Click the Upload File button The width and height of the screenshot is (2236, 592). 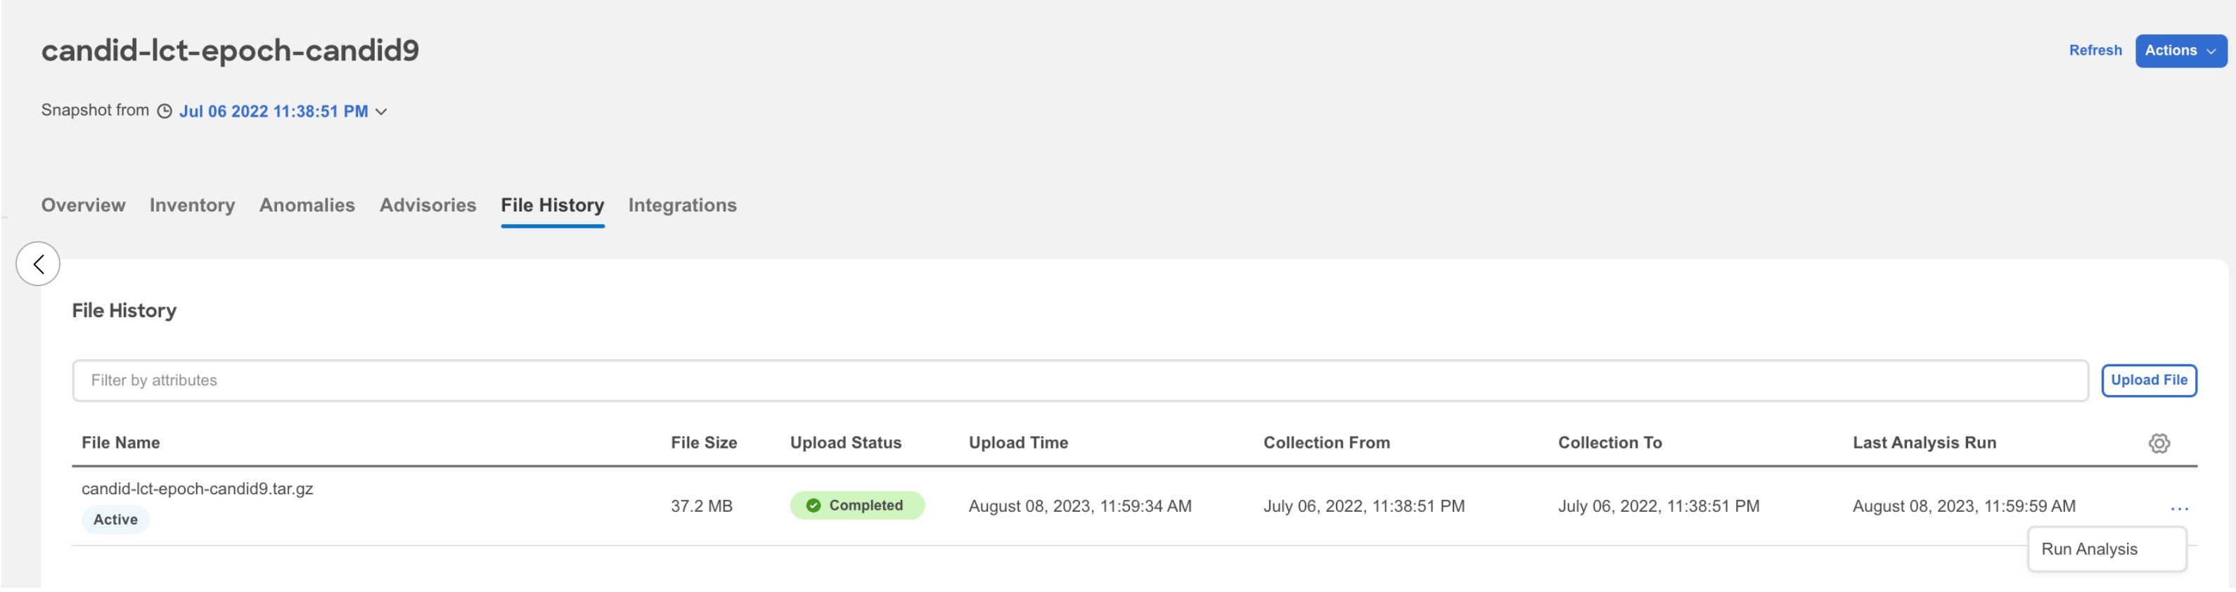tap(2148, 380)
